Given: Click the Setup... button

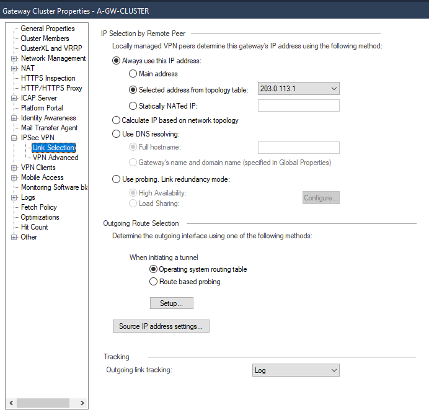Looking at the screenshot, I should pos(172,303).
